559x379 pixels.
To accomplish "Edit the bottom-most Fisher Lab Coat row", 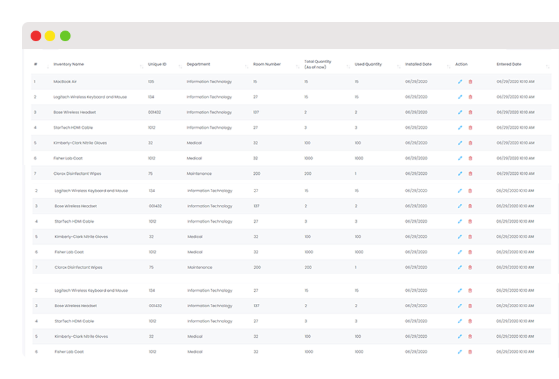I will click(460, 352).
